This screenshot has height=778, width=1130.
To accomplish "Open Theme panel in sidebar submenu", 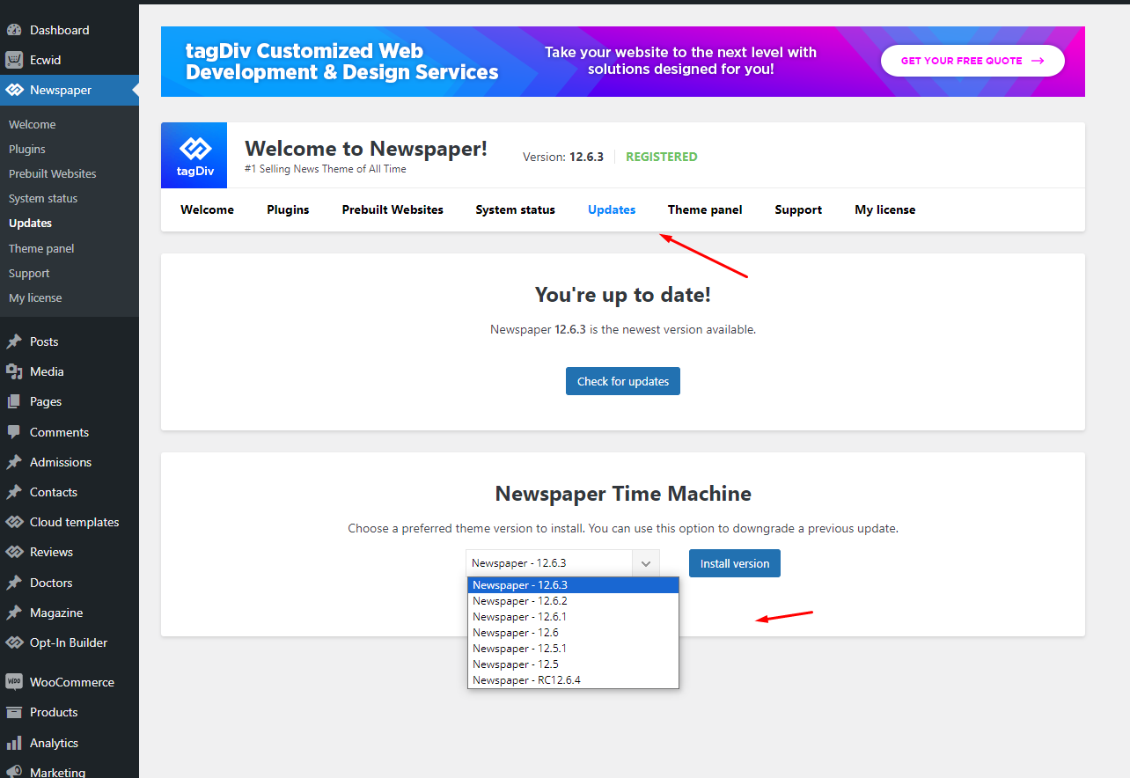I will coord(41,248).
